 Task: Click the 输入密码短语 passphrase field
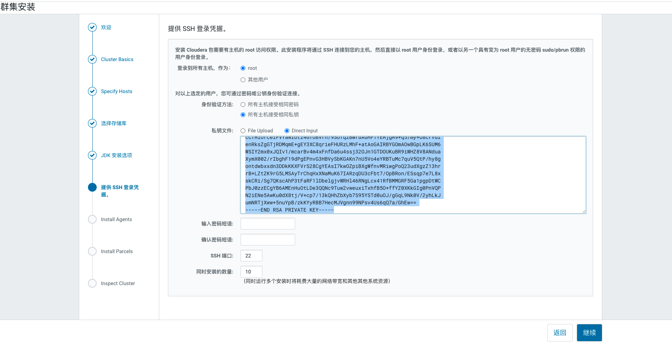[267, 224]
